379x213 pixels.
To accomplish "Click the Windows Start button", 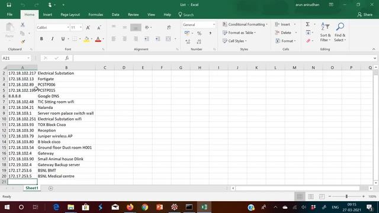I will click(x=7, y=207).
